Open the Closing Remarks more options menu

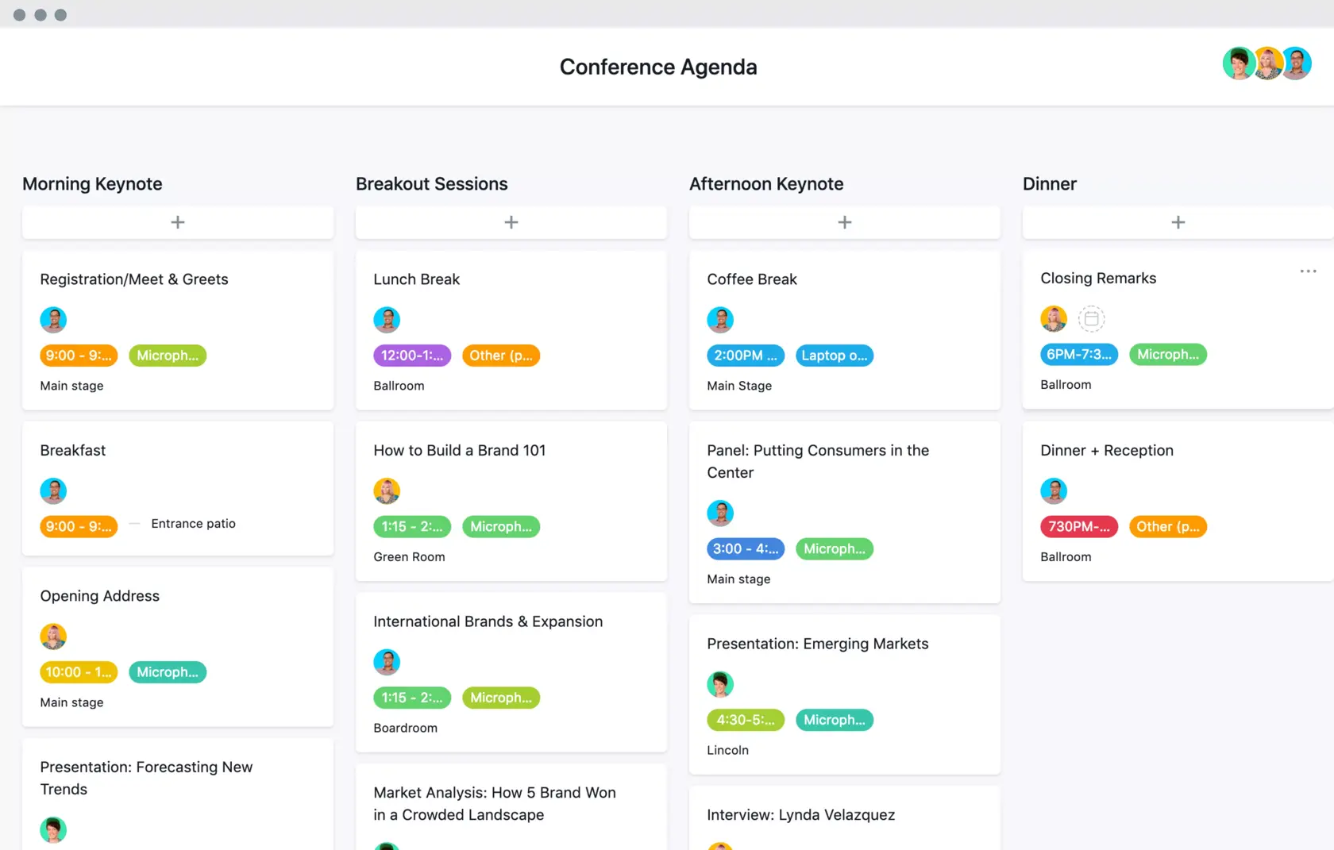tap(1308, 271)
